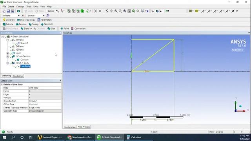Open the Tools menu
This screenshot has height=141, width=251.
pyautogui.click(x=29, y=7)
